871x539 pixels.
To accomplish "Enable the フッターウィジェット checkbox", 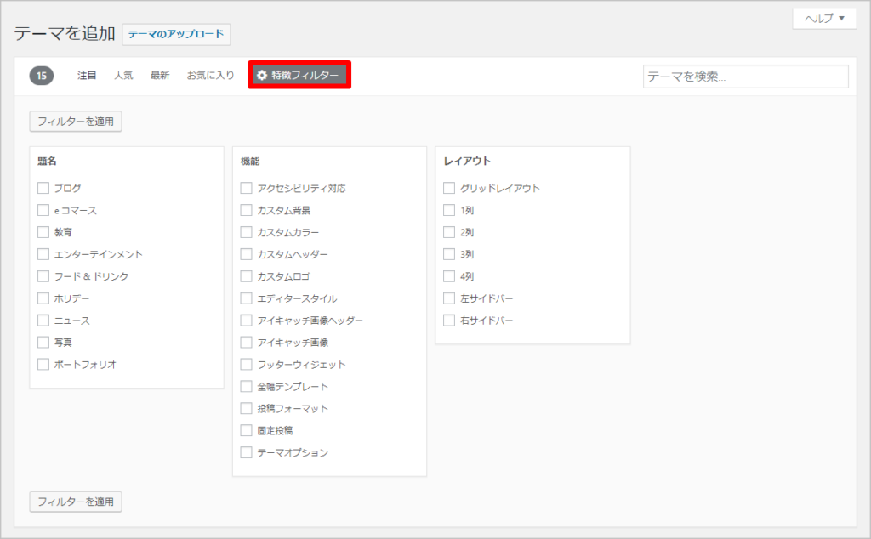I will pos(247,365).
